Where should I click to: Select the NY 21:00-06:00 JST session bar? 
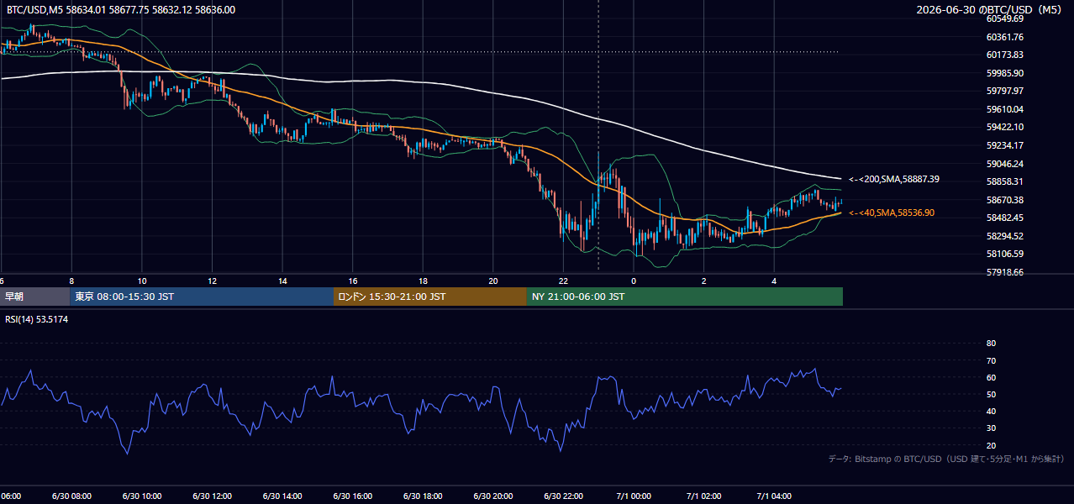[x=685, y=297]
